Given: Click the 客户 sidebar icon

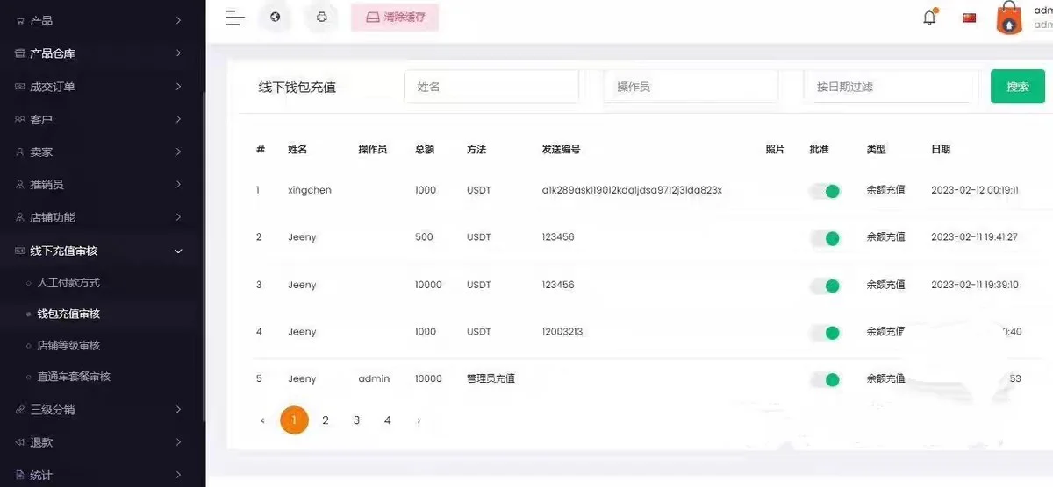Looking at the screenshot, I should (19, 119).
